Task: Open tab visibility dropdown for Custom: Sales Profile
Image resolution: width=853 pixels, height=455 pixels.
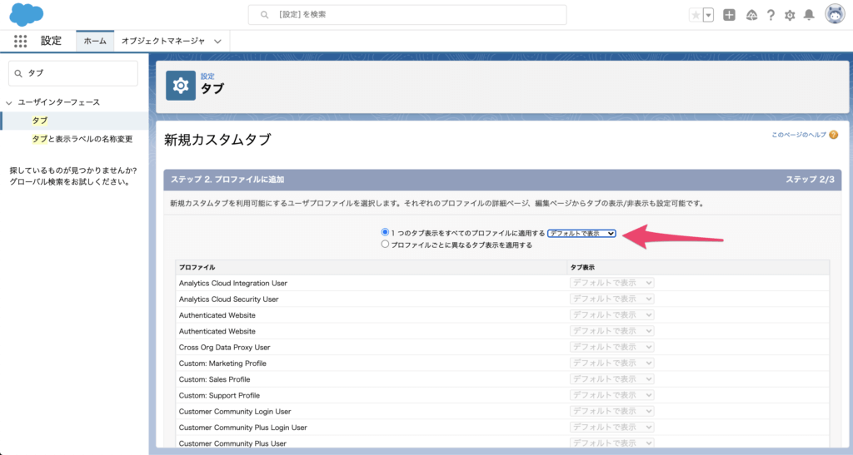Action: pyautogui.click(x=611, y=379)
